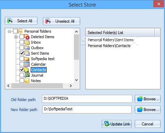
Task: Click the tree's horizontal scrollbar left arrow
Action: click(8, 86)
